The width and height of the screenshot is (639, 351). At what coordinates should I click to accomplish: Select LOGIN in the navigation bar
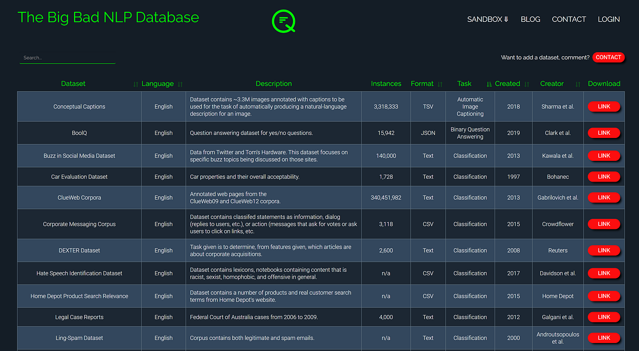coord(609,19)
